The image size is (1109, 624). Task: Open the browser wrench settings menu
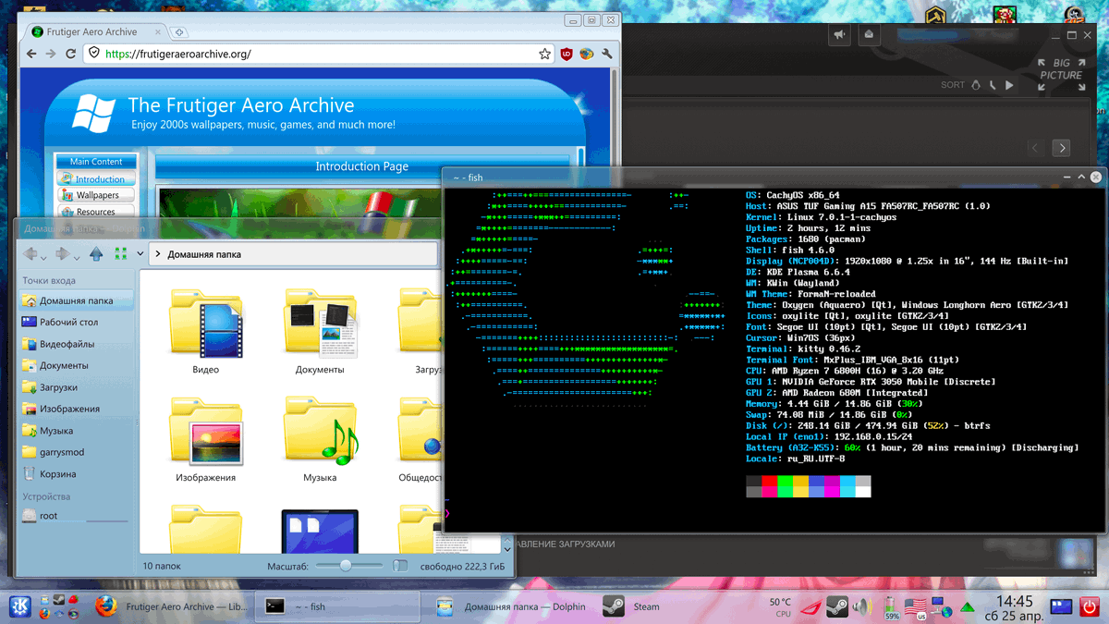click(607, 54)
